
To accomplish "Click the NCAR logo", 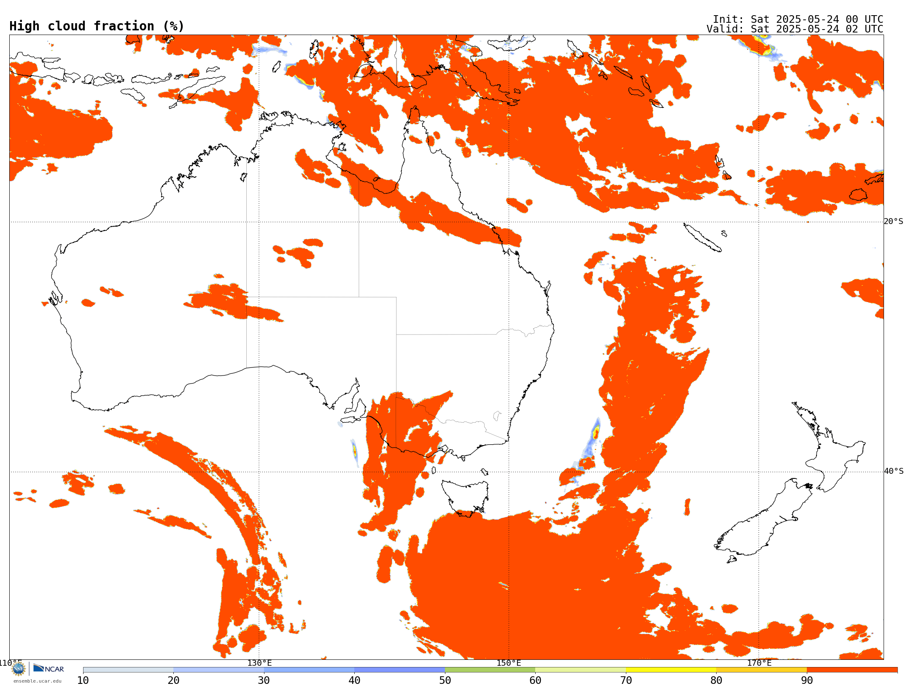I will 49,668.
